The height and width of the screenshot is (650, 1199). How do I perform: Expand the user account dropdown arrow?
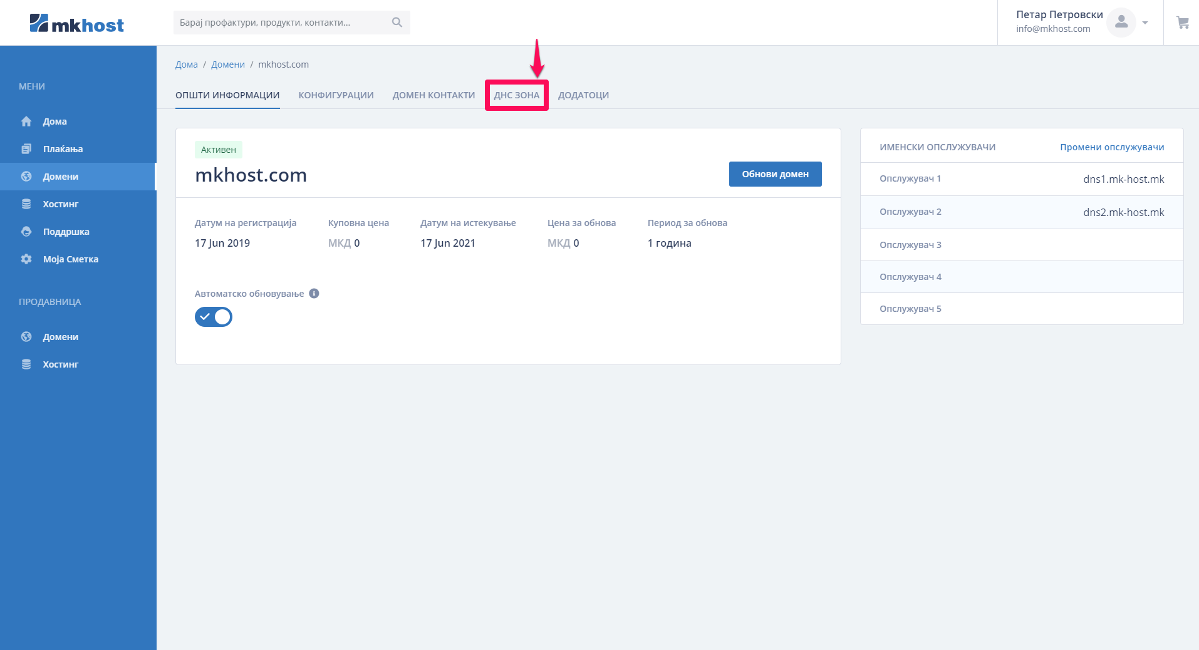[1145, 23]
